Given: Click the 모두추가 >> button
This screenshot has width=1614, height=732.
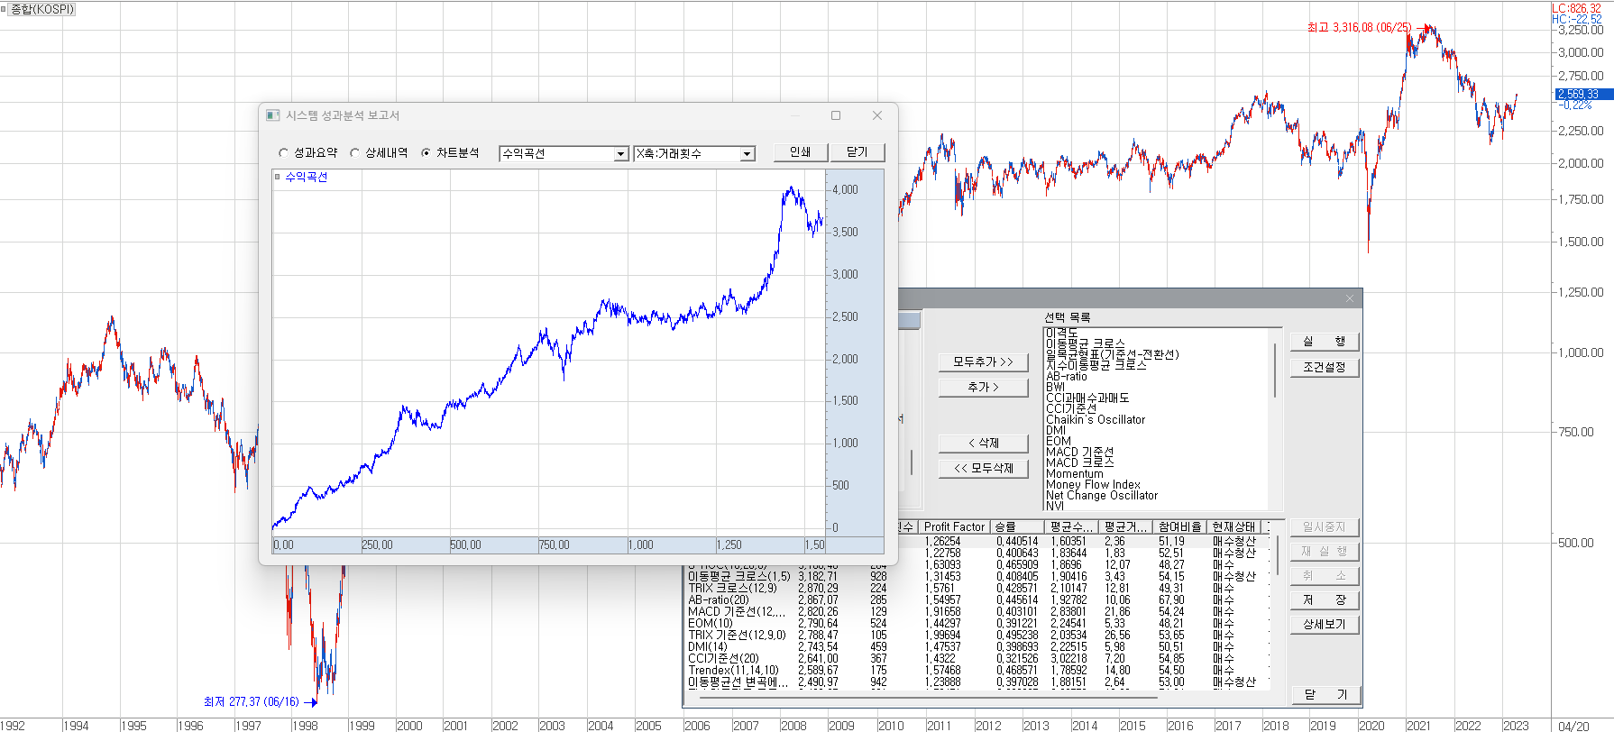Looking at the screenshot, I should 984,361.
